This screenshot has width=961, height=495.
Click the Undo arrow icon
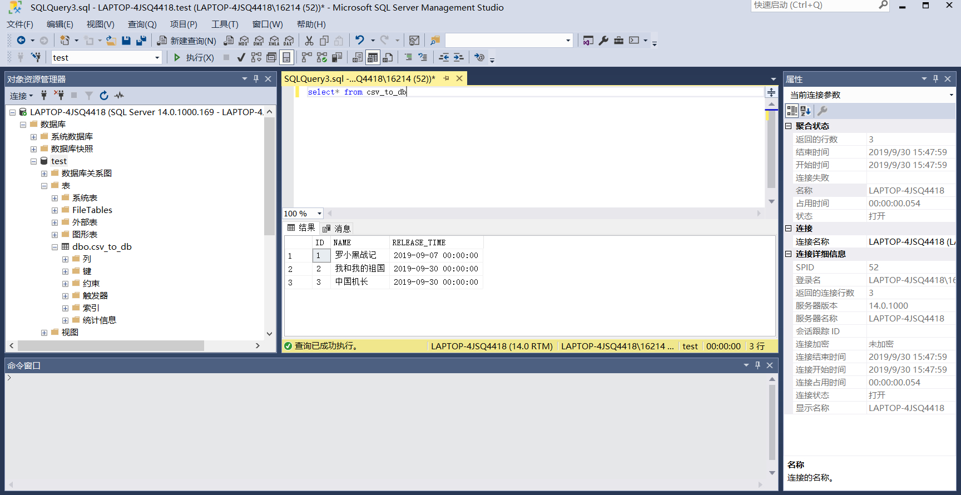pyautogui.click(x=360, y=41)
